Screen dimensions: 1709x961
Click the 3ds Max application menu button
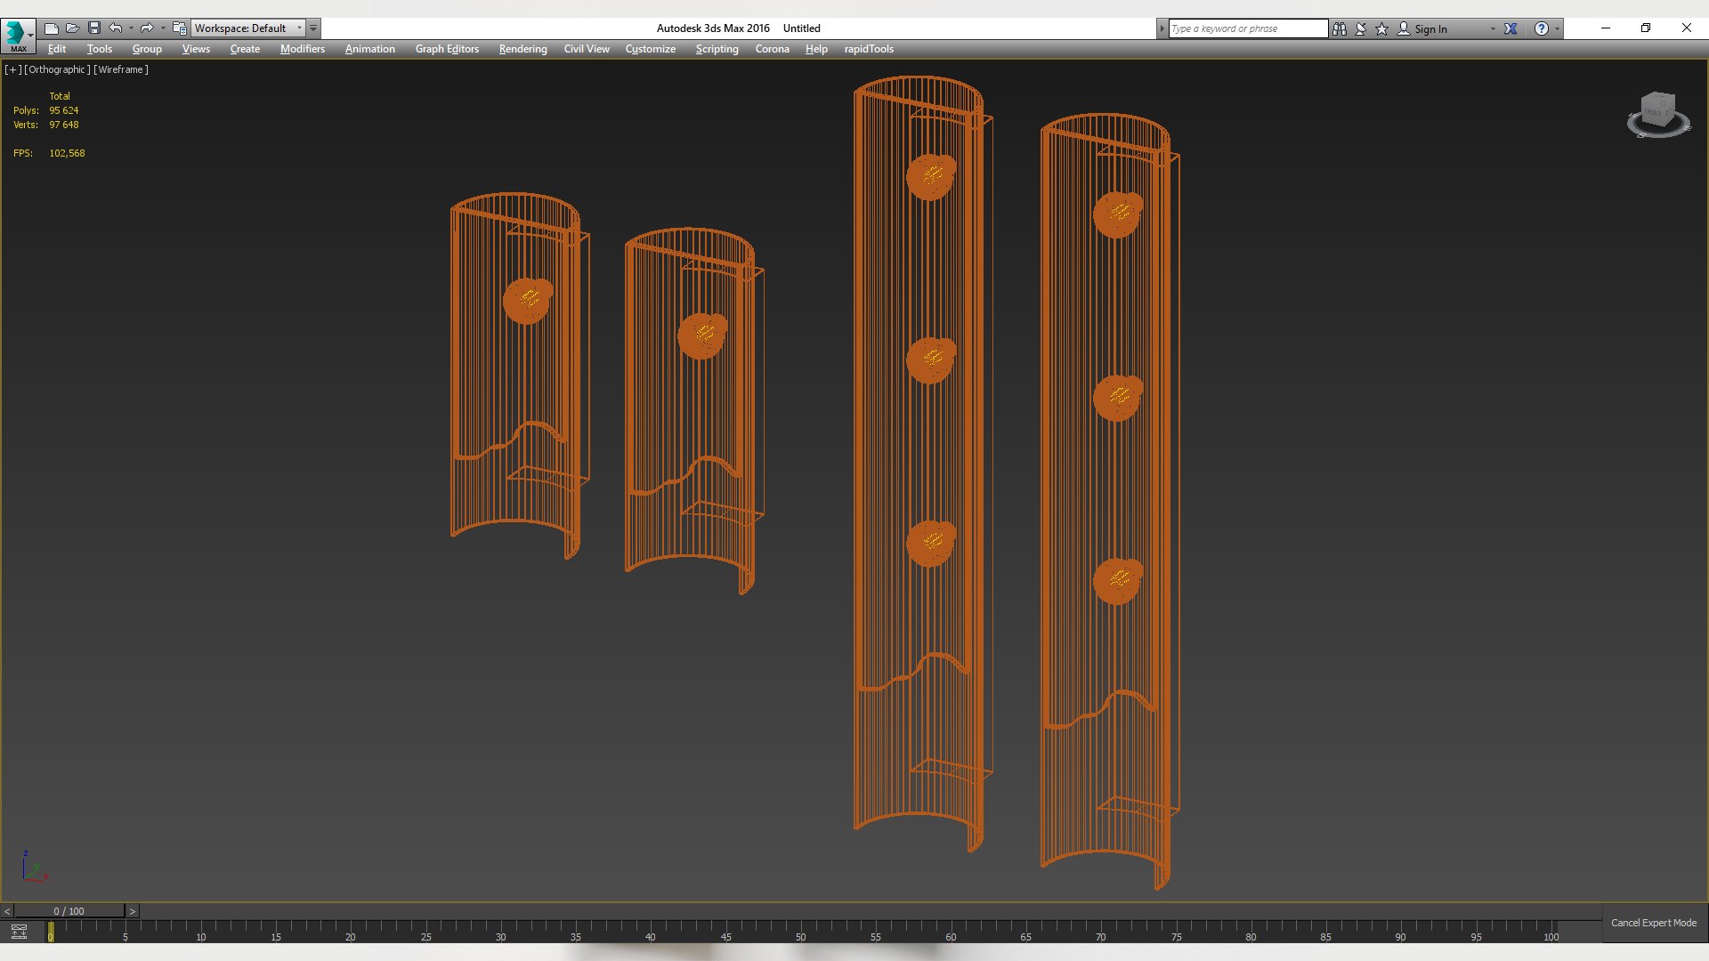(17, 36)
